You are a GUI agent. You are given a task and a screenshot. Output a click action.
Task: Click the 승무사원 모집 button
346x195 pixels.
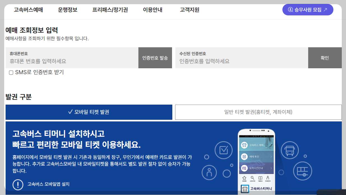coord(308,10)
